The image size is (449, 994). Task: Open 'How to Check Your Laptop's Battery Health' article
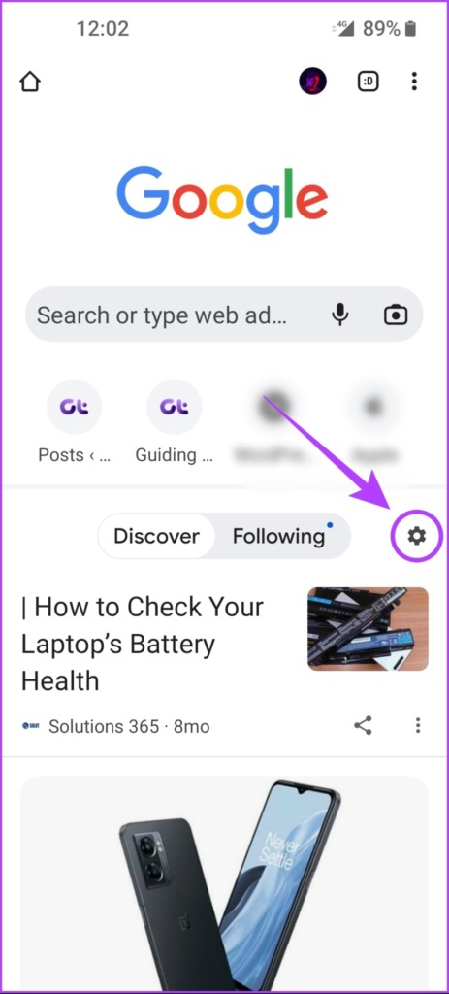coord(143,645)
